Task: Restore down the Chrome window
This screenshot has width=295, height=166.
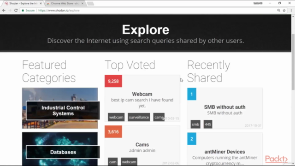Action: click(280, 3)
